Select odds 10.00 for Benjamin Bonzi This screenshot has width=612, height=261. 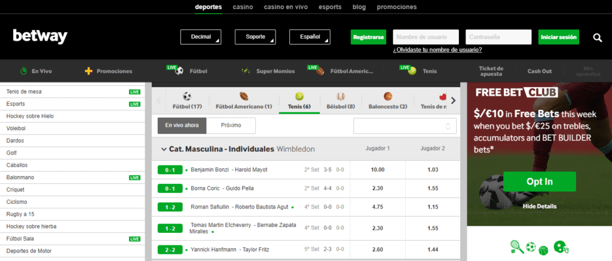pyautogui.click(x=378, y=170)
